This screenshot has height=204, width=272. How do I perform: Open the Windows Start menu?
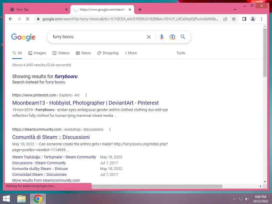6,199
